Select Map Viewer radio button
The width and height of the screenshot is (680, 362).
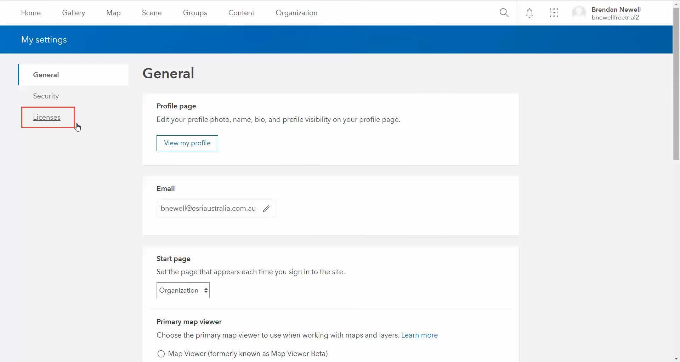click(x=161, y=353)
